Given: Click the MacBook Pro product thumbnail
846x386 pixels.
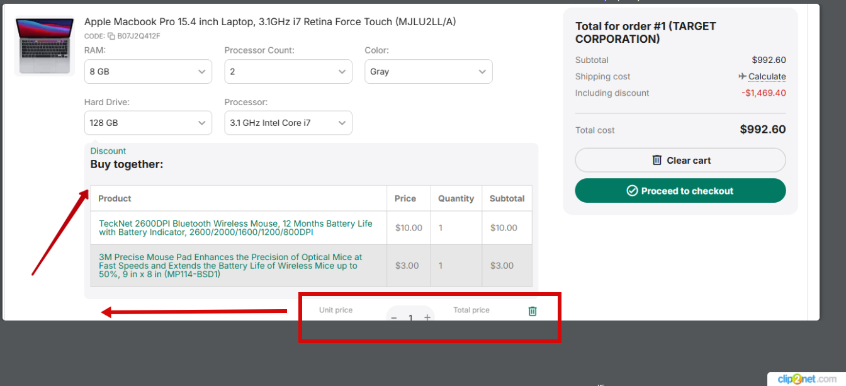Looking at the screenshot, I should pos(44,46).
